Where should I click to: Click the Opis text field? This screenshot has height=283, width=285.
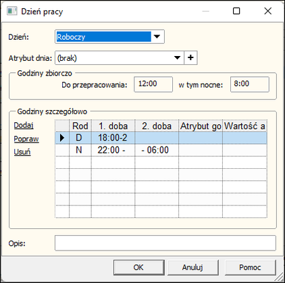point(165,243)
